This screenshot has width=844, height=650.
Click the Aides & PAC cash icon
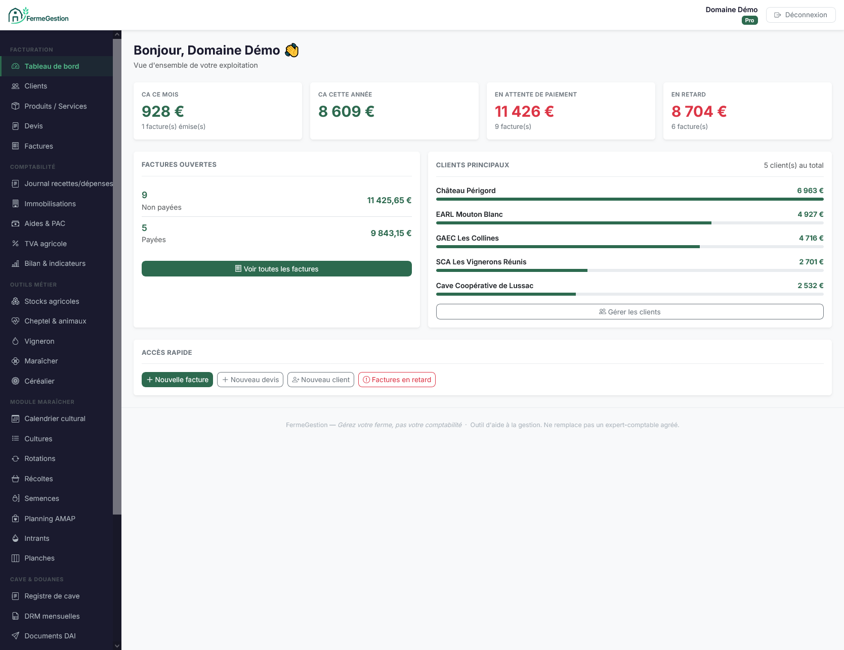[x=15, y=223]
